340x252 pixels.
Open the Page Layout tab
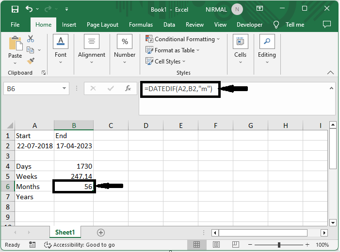[x=102, y=25]
